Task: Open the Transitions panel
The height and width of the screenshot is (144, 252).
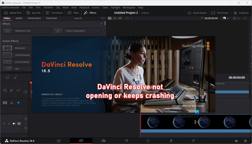Action: 54,13
